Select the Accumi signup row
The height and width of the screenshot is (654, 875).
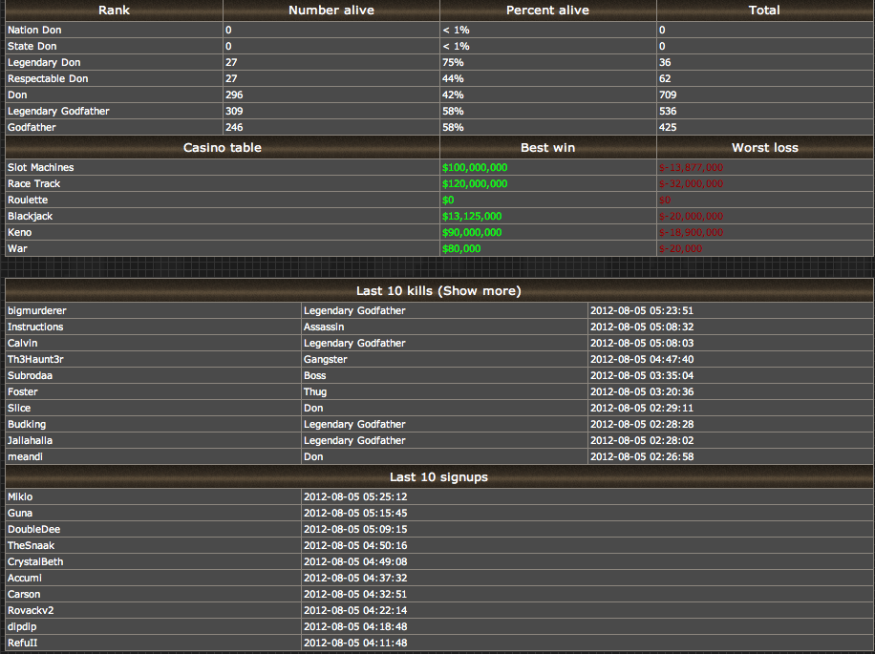click(438, 578)
